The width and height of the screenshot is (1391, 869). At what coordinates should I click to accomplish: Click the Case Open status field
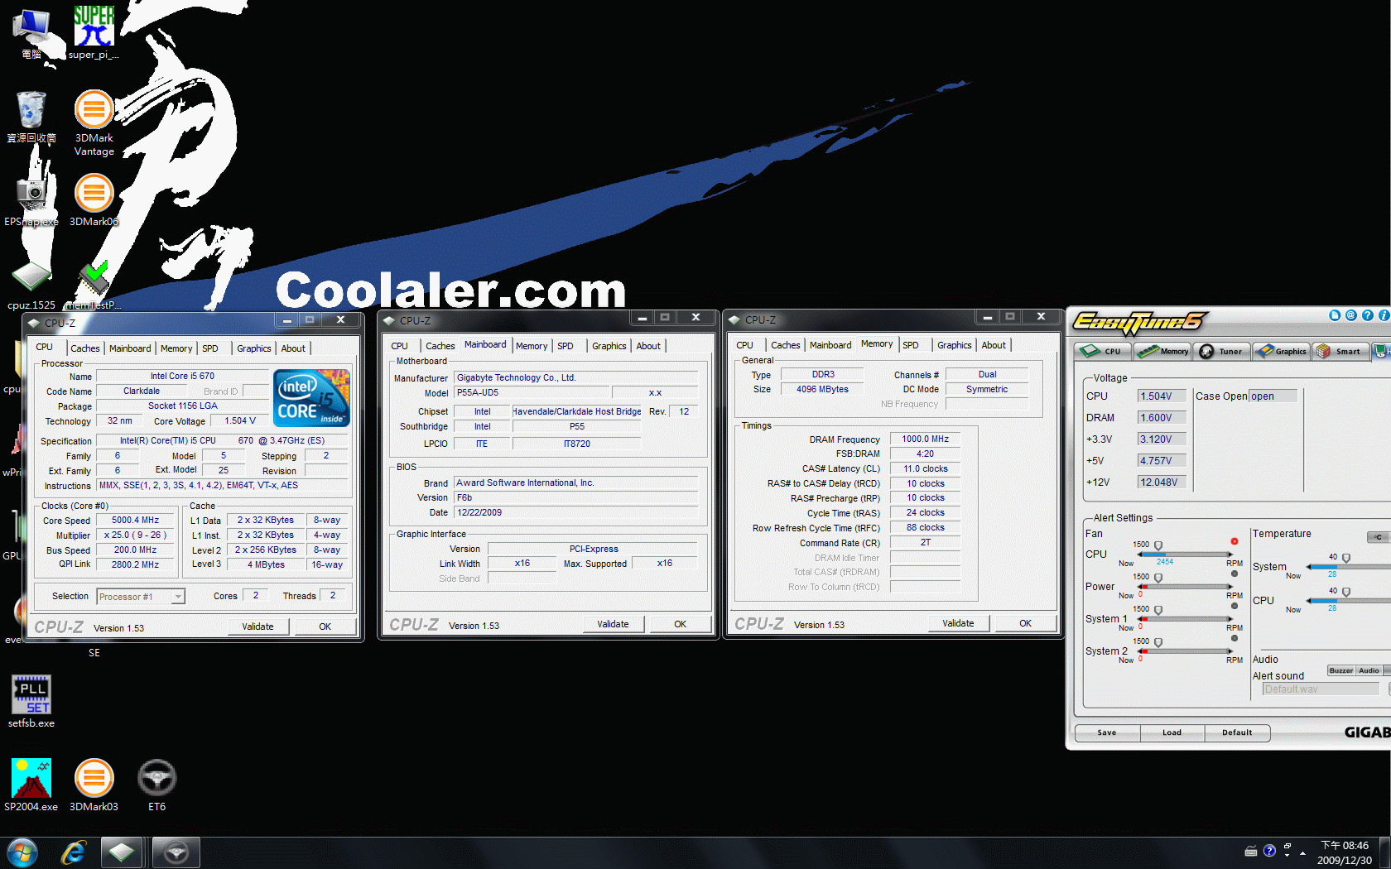1273,396
